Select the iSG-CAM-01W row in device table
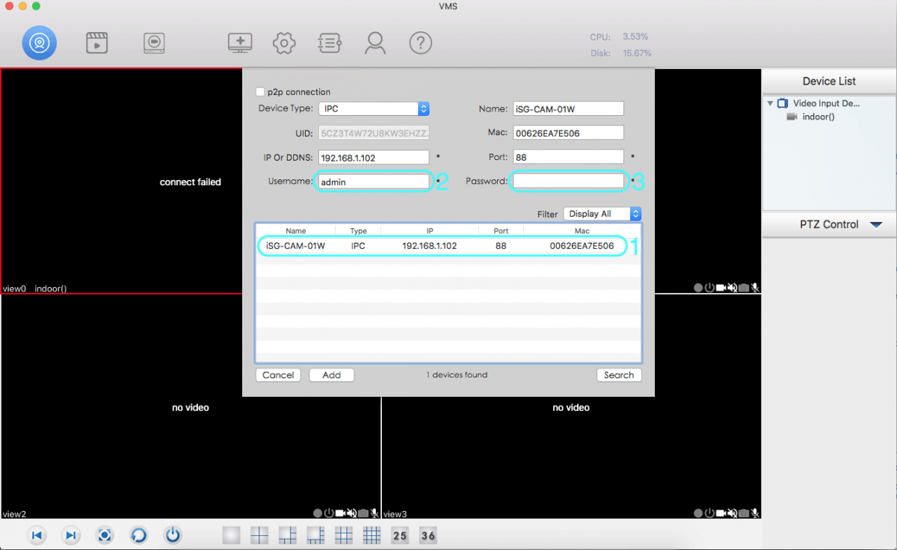The image size is (897, 550). [441, 246]
